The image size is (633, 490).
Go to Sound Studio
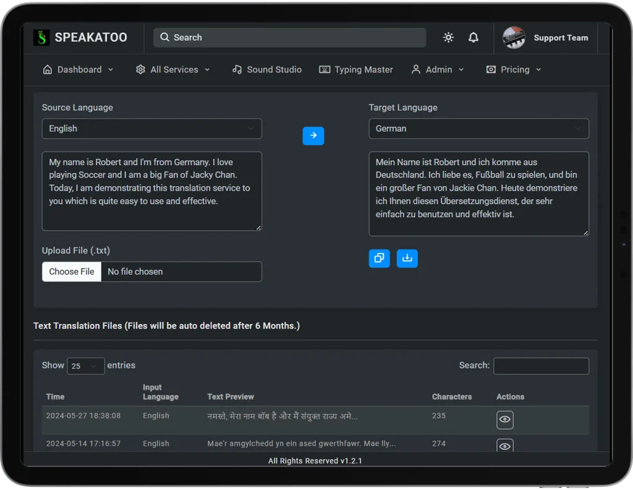point(267,70)
